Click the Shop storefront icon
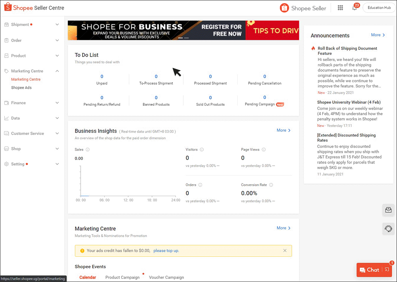 (7, 149)
